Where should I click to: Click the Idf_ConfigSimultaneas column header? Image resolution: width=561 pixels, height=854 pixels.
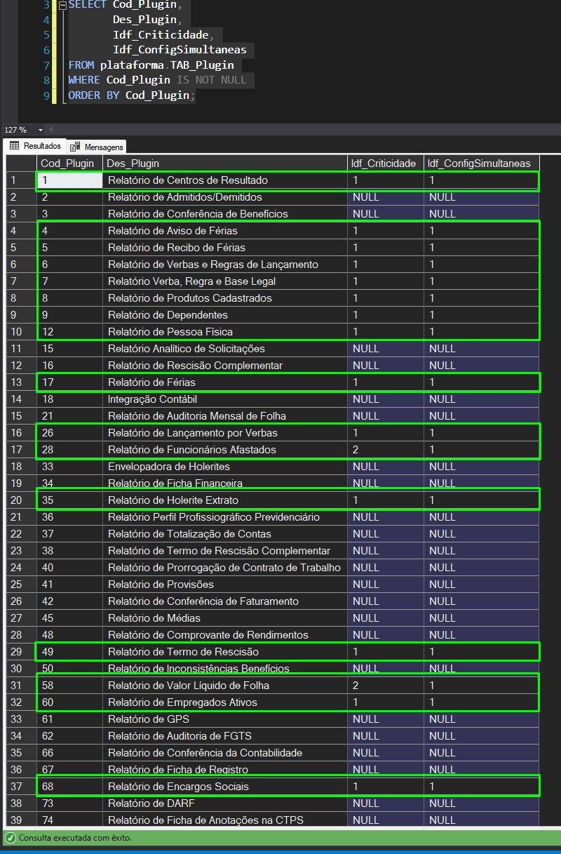481,164
